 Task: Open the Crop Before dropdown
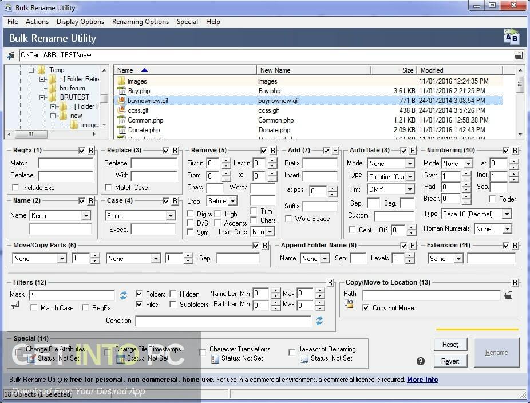[232, 201]
